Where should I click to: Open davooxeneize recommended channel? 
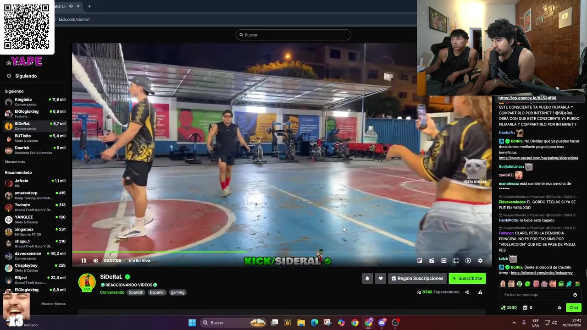35,256
